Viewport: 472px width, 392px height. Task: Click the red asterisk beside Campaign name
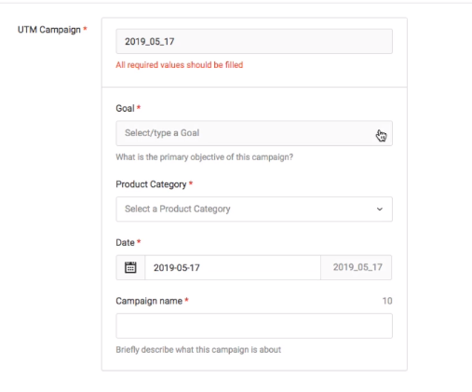(186, 300)
